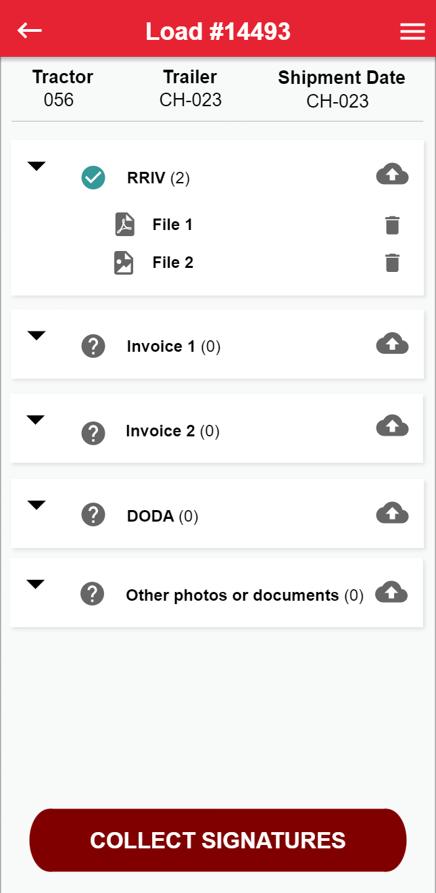Click DODA question mark status icon
This screenshot has width=436, height=893.
tap(93, 515)
